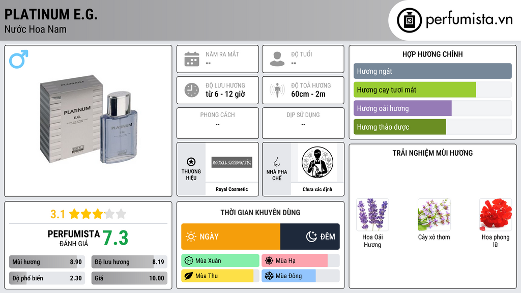
Task: Click the '60cm - 2m' sillage value
Action: 308,94
